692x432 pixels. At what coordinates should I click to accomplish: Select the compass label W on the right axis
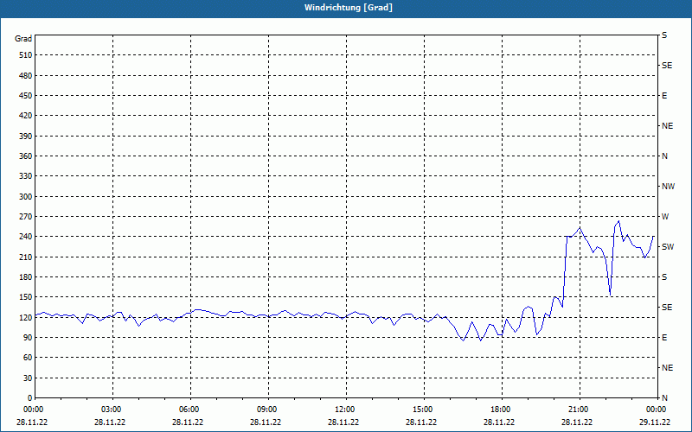(x=665, y=217)
